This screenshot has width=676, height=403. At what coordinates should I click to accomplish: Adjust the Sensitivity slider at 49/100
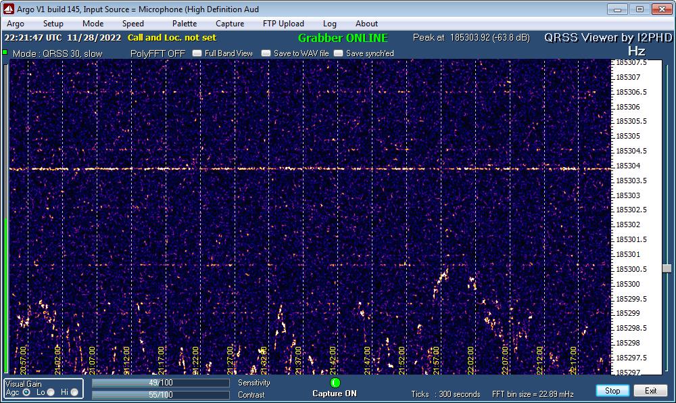pyautogui.click(x=160, y=383)
